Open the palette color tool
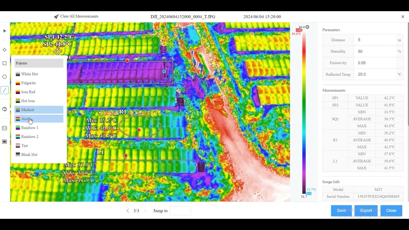The height and width of the screenshot is (230, 409). click(4, 109)
